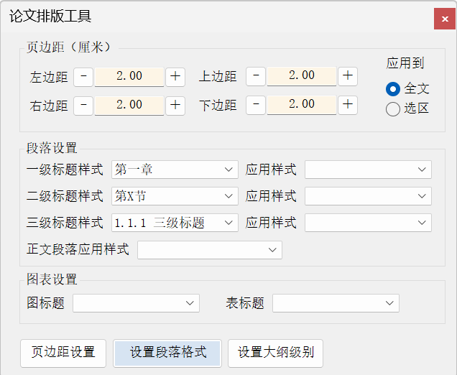Select the 选区 radio option
The width and height of the screenshot is (457, 375).
(x=393, y=109)
